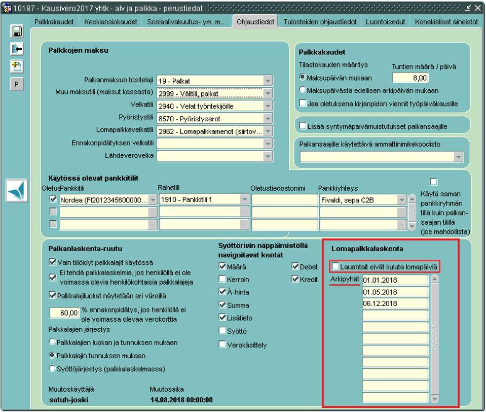The height and width of the screenshot is (412, 486).
Task: Open the Velkatili dropdown
Action: [268, 106]
